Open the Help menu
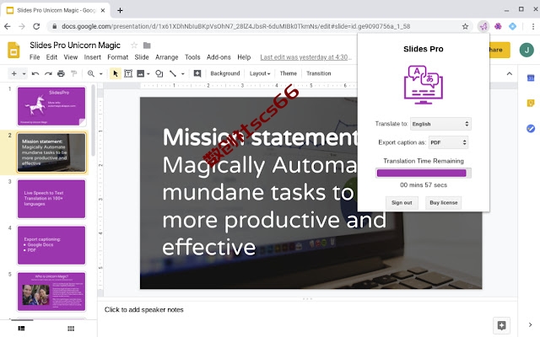540x337 pixels. coord(244,57)
